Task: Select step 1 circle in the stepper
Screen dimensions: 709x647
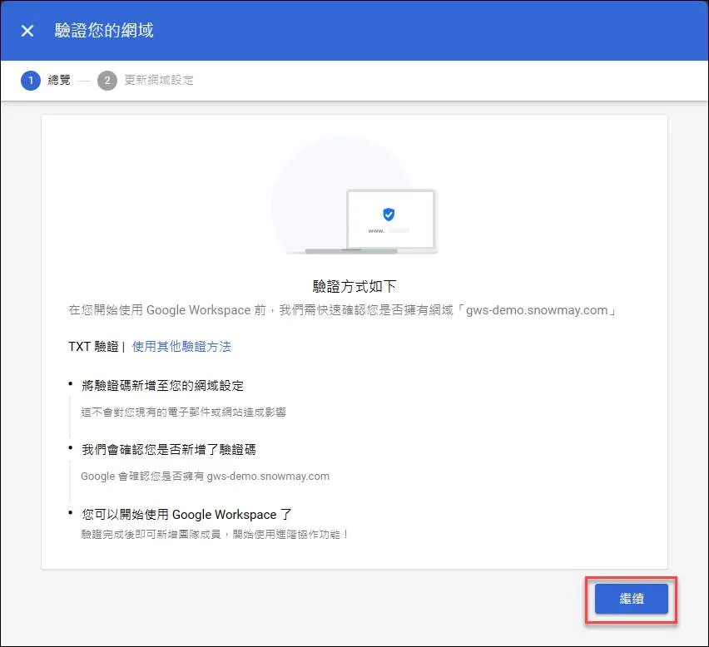Action: tap(31, 81)
